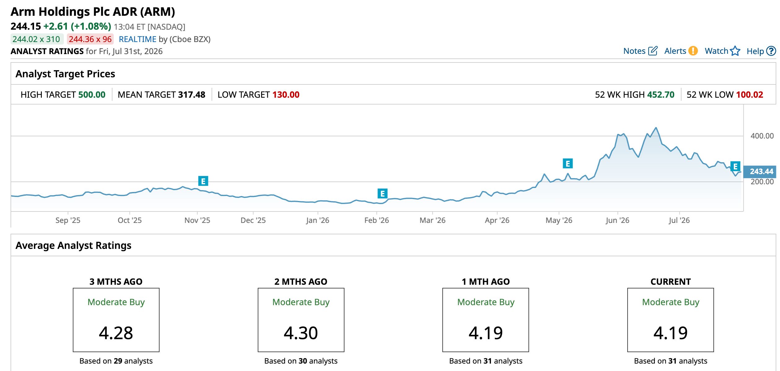Click Moderate Buy in the 1 MTH AGO box
This screenshot has height=371, width=780.
(x=486, y=302)
